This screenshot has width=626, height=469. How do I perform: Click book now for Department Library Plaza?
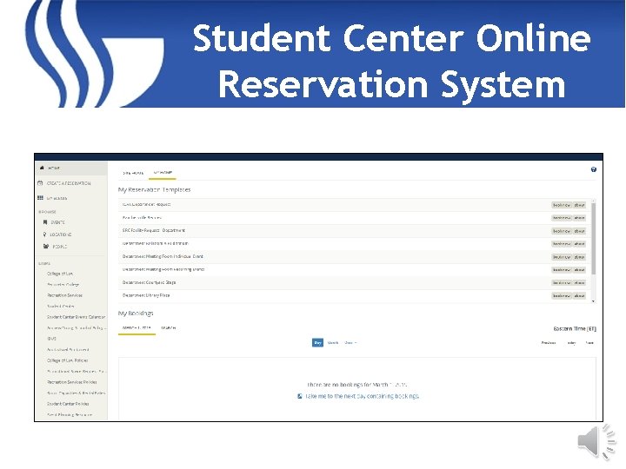pos(562,296)
